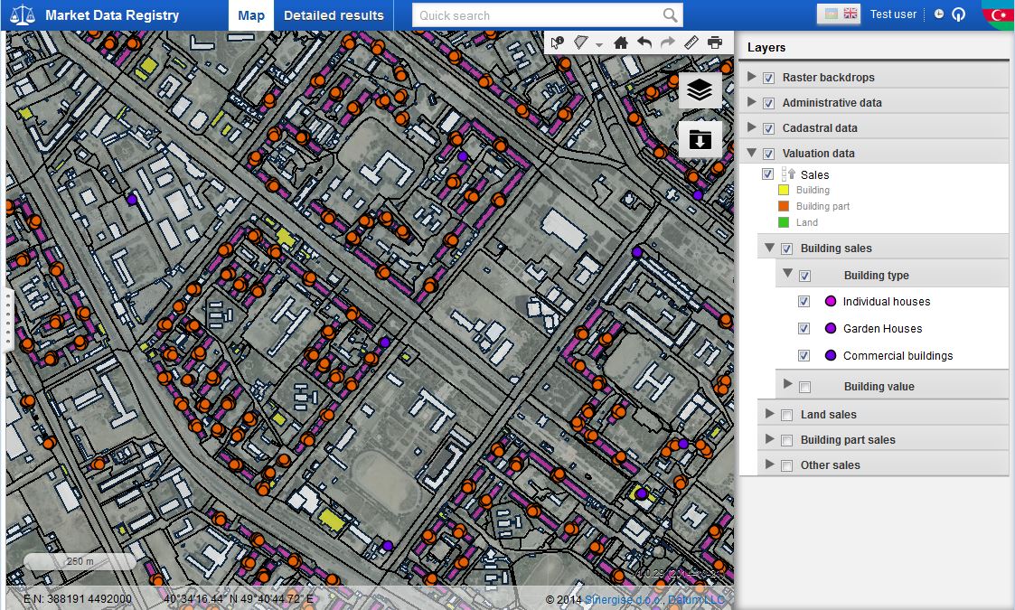Switch to the Map tab
The image size is (1015, 610).
(251, 15)
